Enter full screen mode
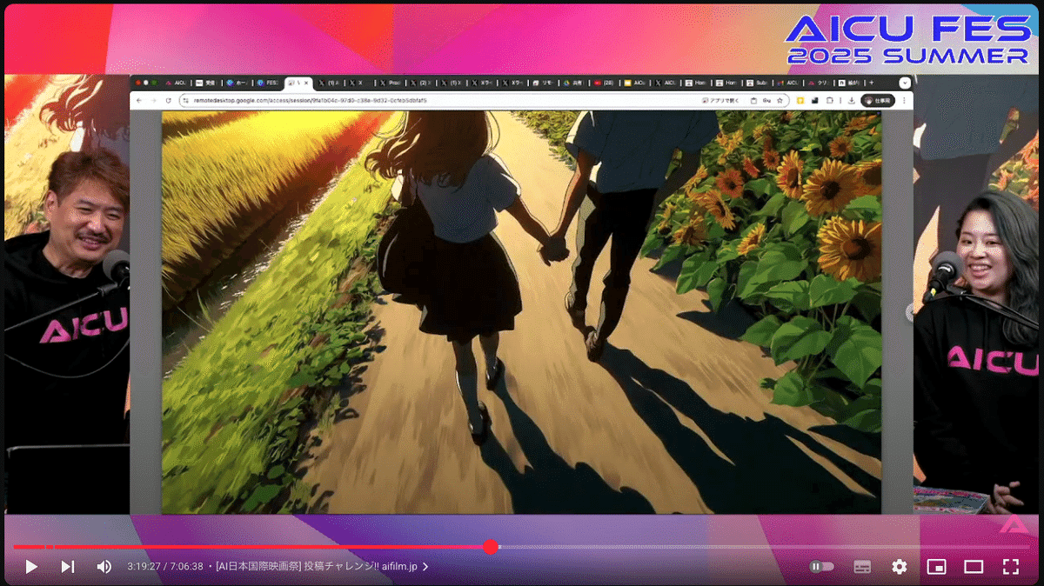Viewport: 1044px width, 586px height. [1011, 567]
